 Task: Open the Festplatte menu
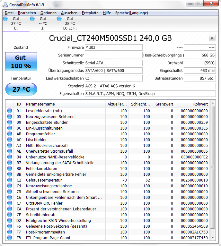coord(90,13)
